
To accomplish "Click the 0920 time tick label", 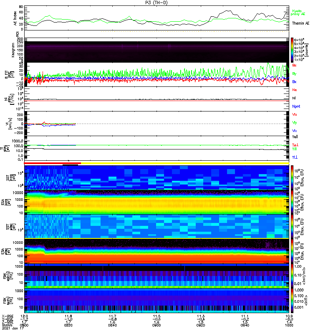I will point(201,325).
